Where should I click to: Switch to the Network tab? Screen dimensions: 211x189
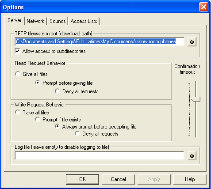point(35,21)
